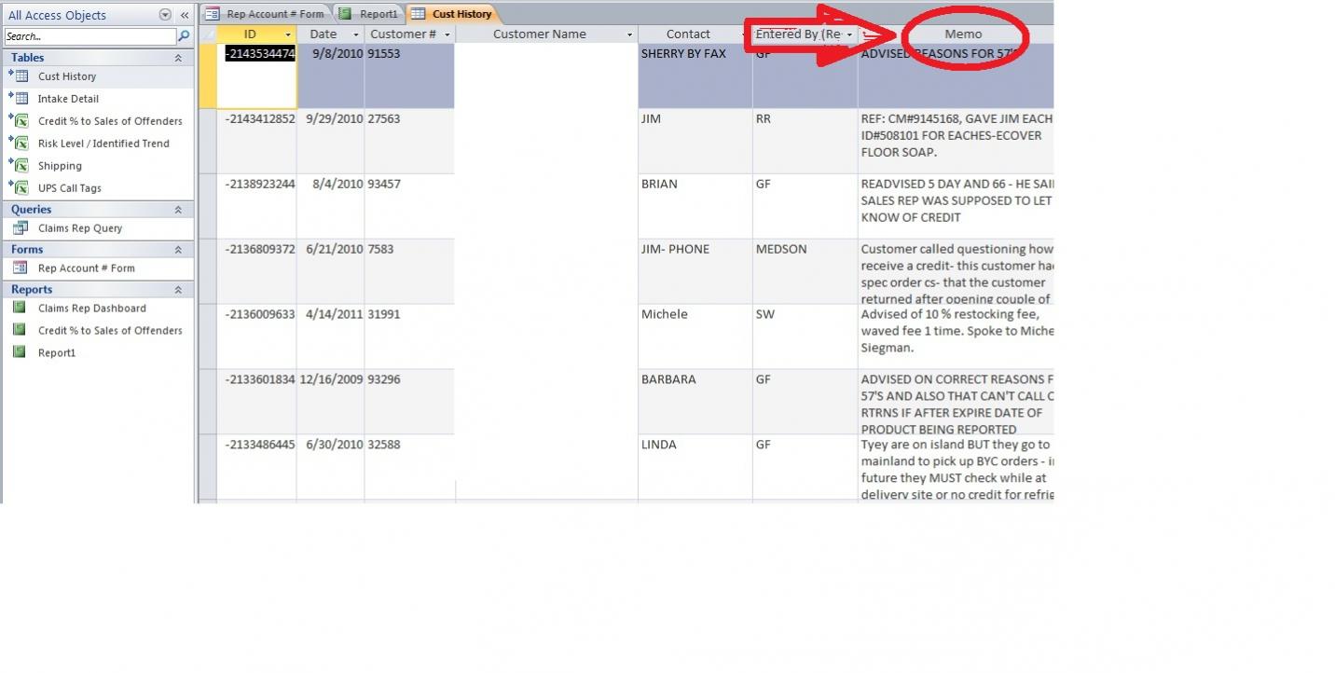The width and height of the screenshot is (1335, 673).
Task: Click contact cell LINDA
Action: point(695,467)
